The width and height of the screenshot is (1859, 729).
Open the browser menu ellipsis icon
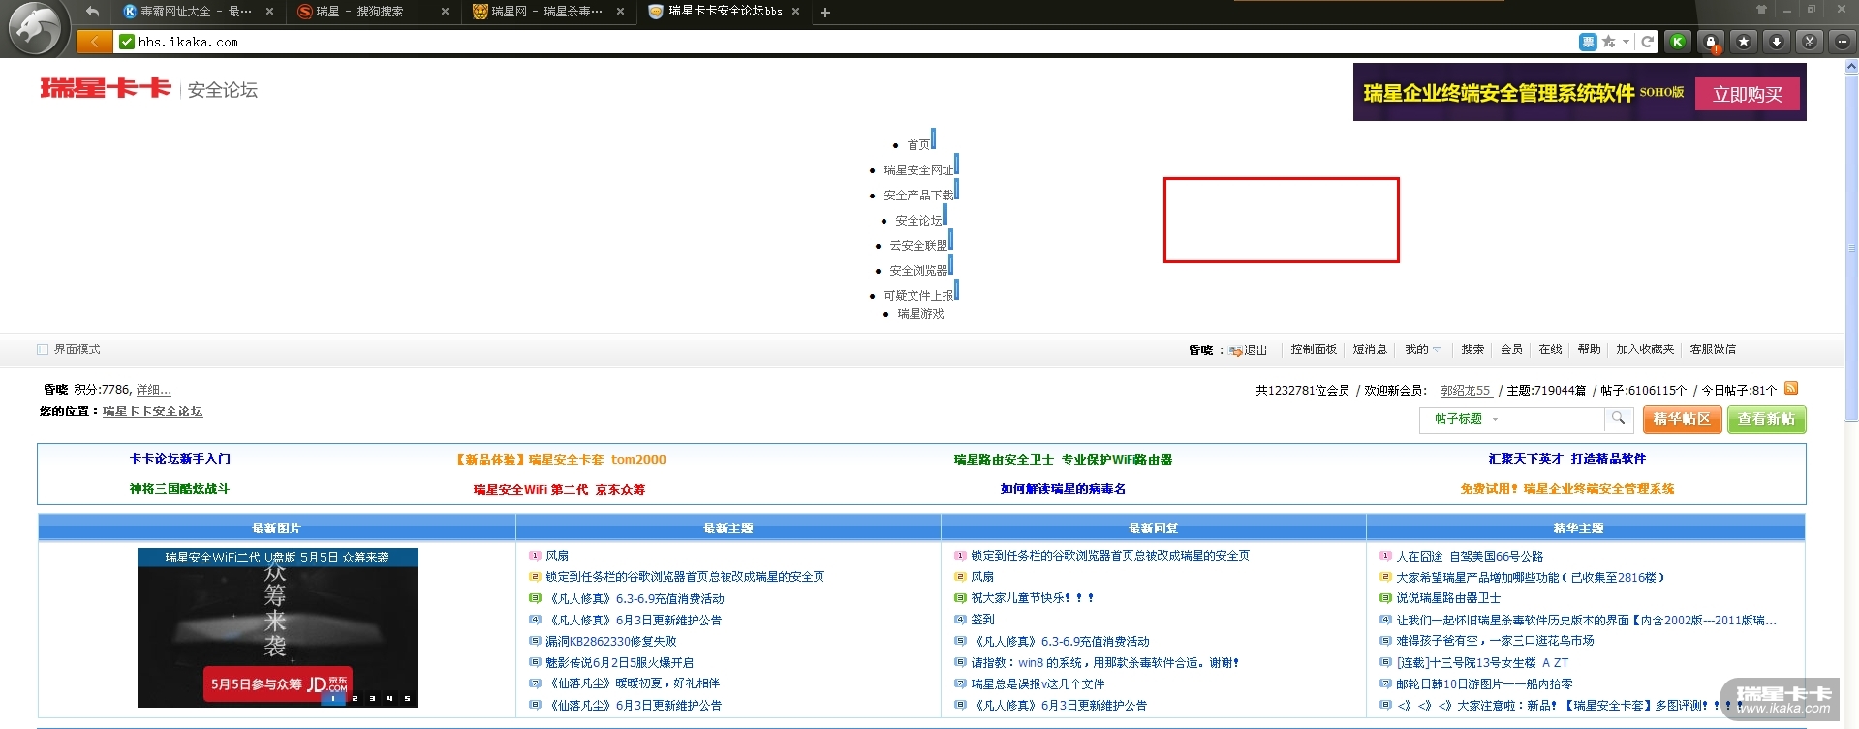[1843, 42]
